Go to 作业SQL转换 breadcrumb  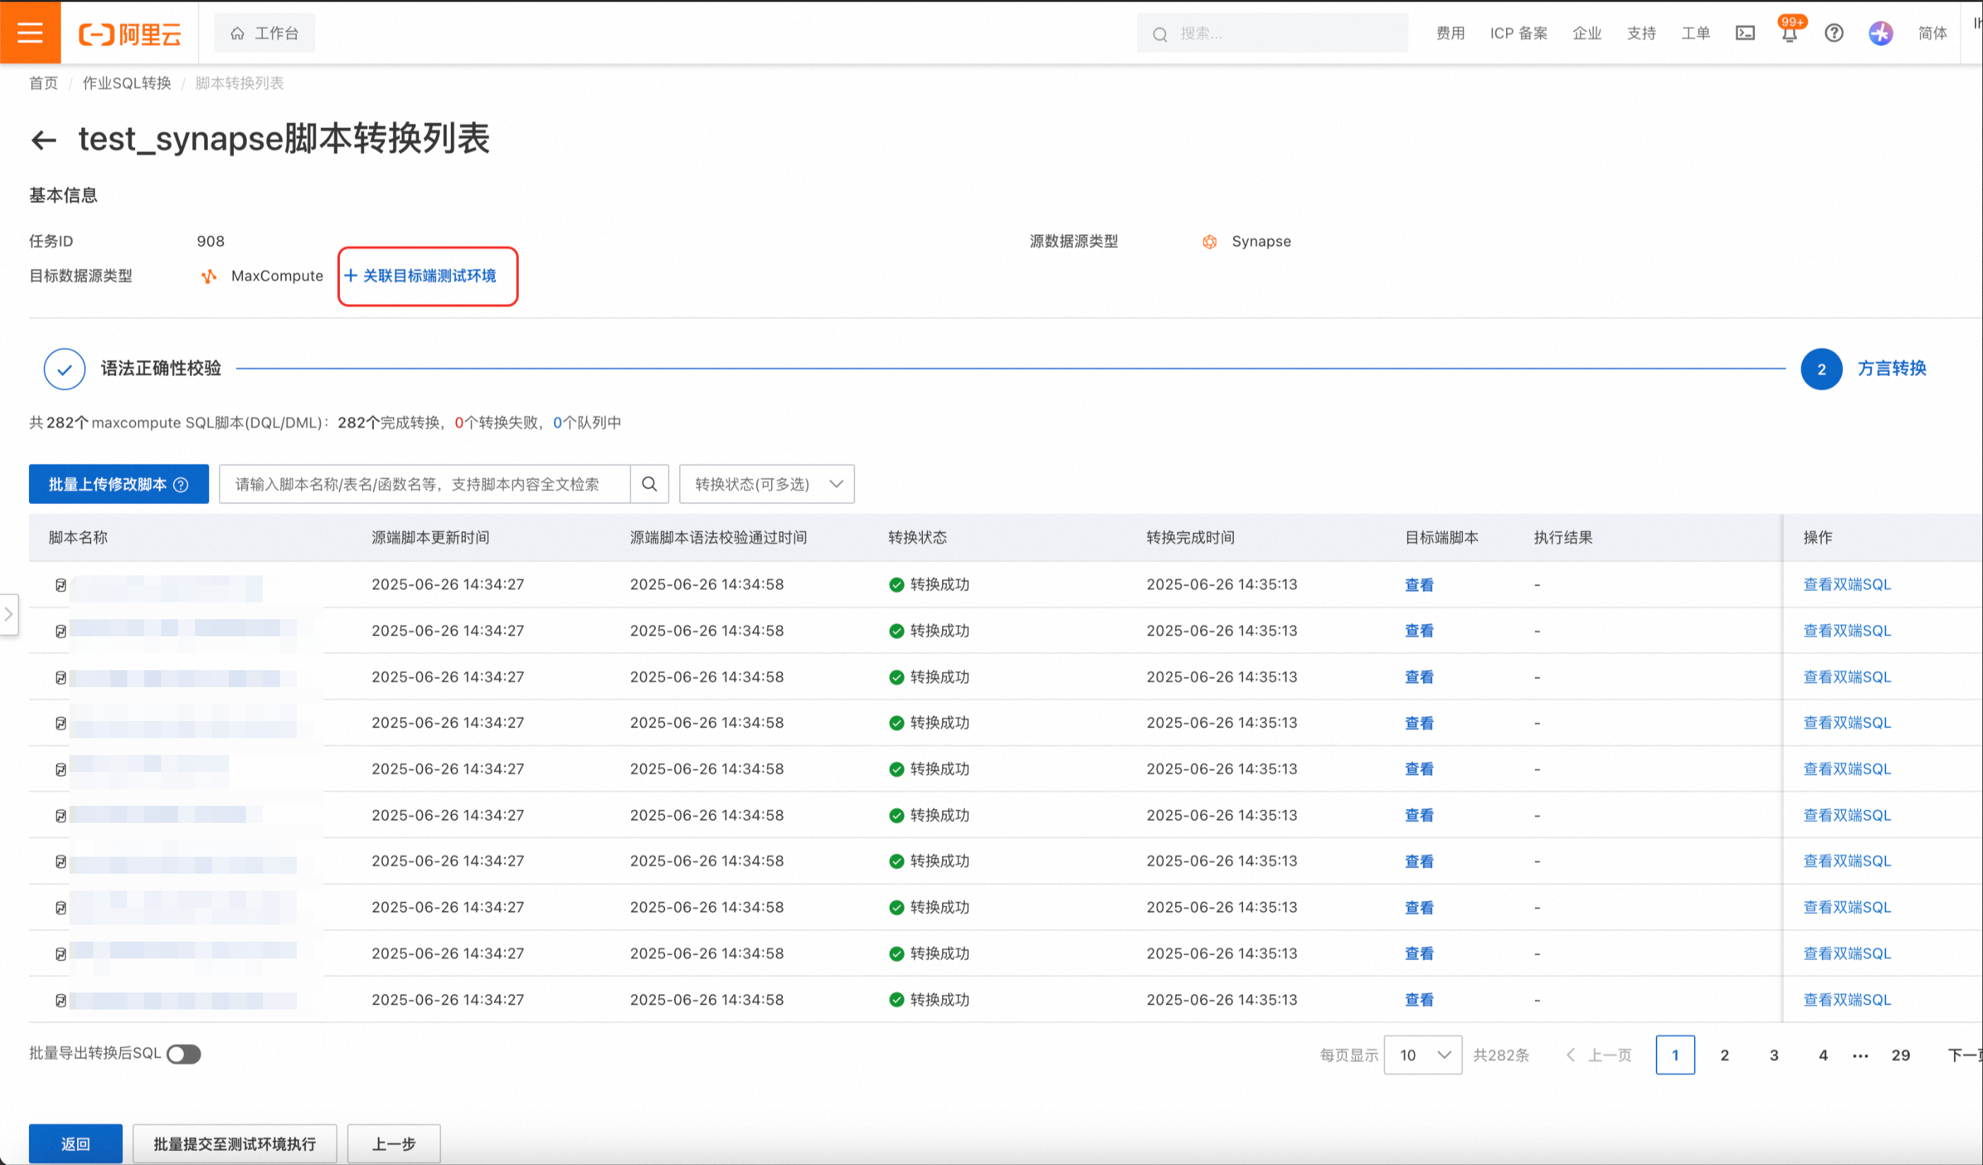pyautogui.click(x=126, y=83)
